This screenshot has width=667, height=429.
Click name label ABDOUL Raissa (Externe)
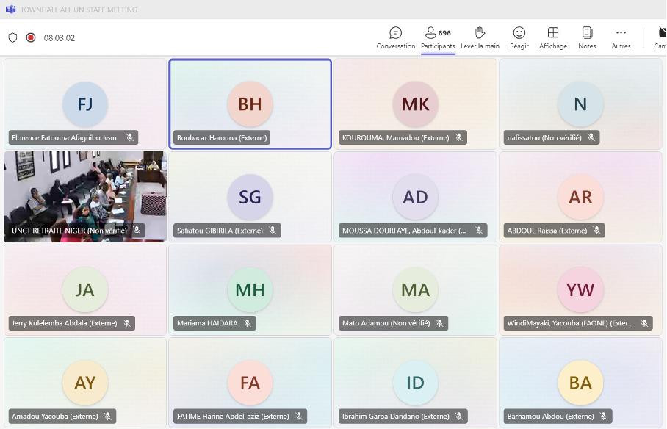point(547,230)
